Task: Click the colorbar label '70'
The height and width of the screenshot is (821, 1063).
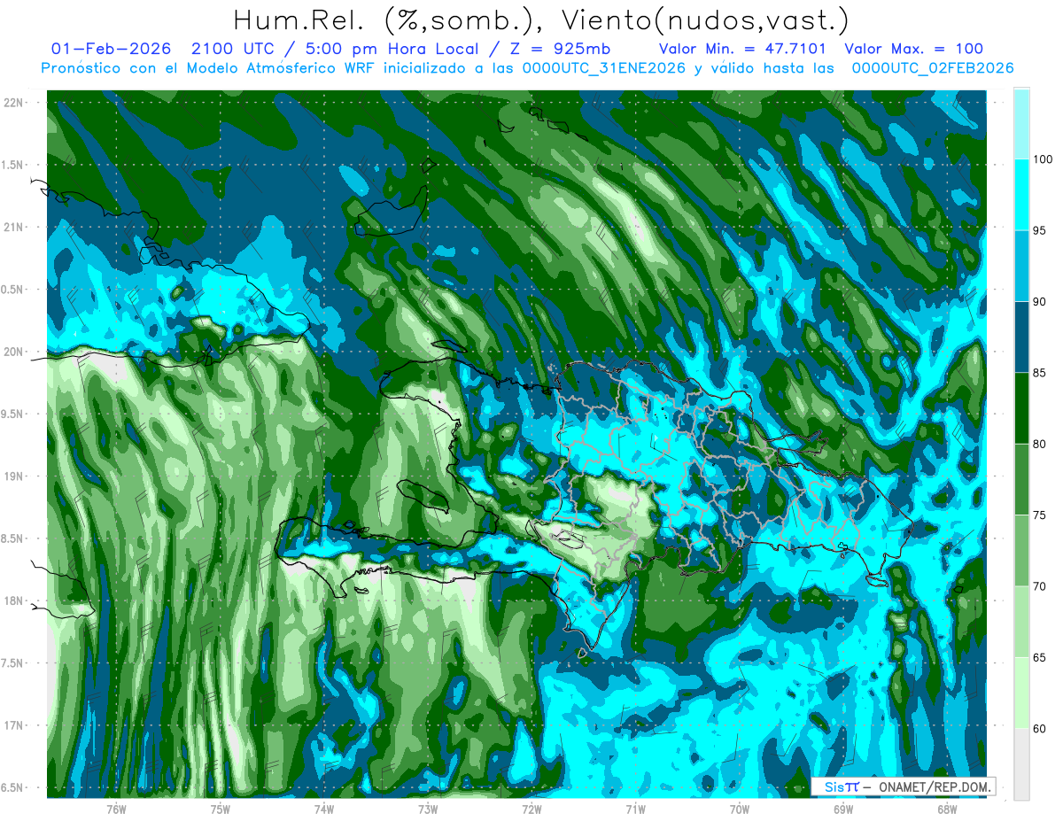Action: (x=1042, y=586)
